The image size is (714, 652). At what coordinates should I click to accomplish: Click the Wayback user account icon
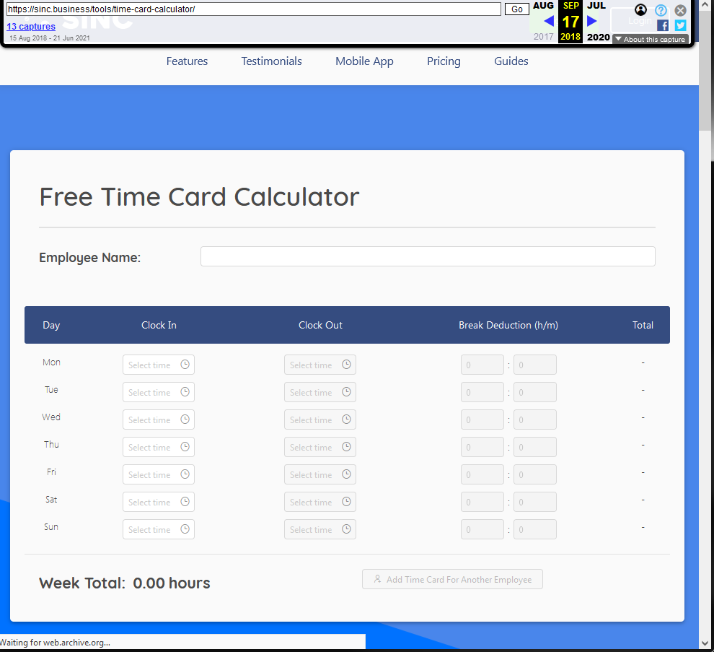640,9
